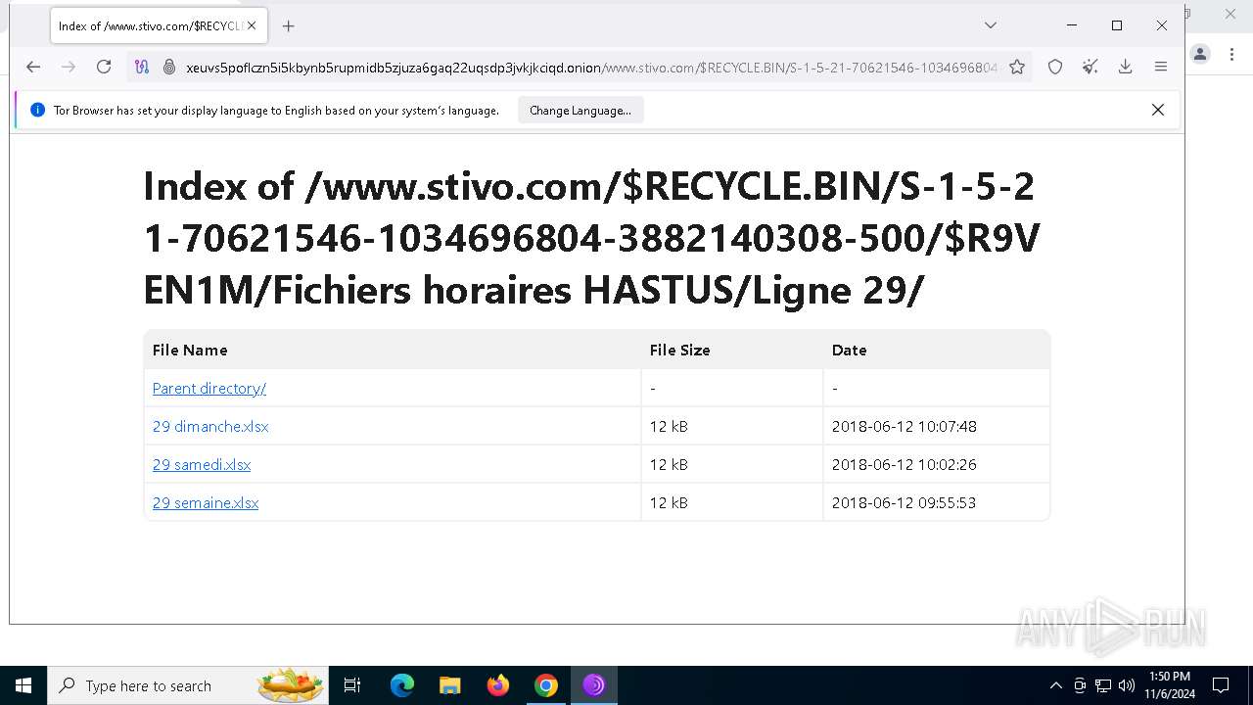The image size is (1253, 705).
Task: Open 29 semaine.xlsx file link
Action: [x=206, y=503]
